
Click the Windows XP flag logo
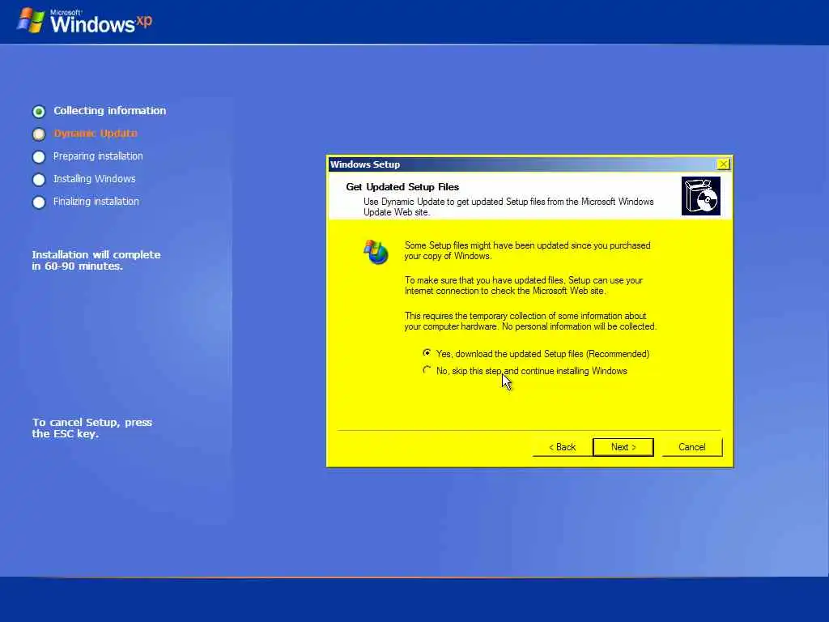click(x=31, y=20)
